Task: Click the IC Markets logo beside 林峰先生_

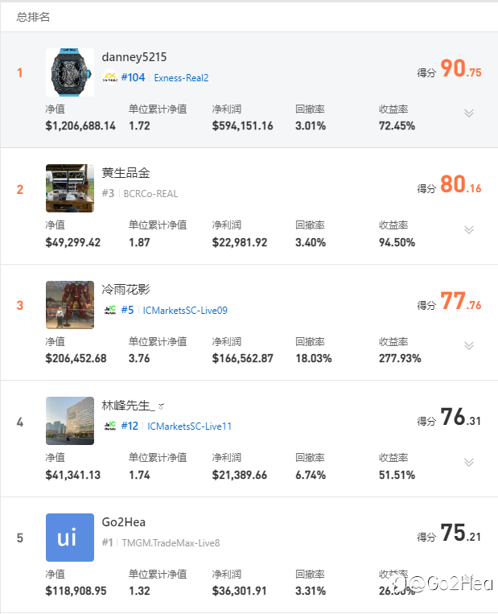Action: (x=110, y=427)
